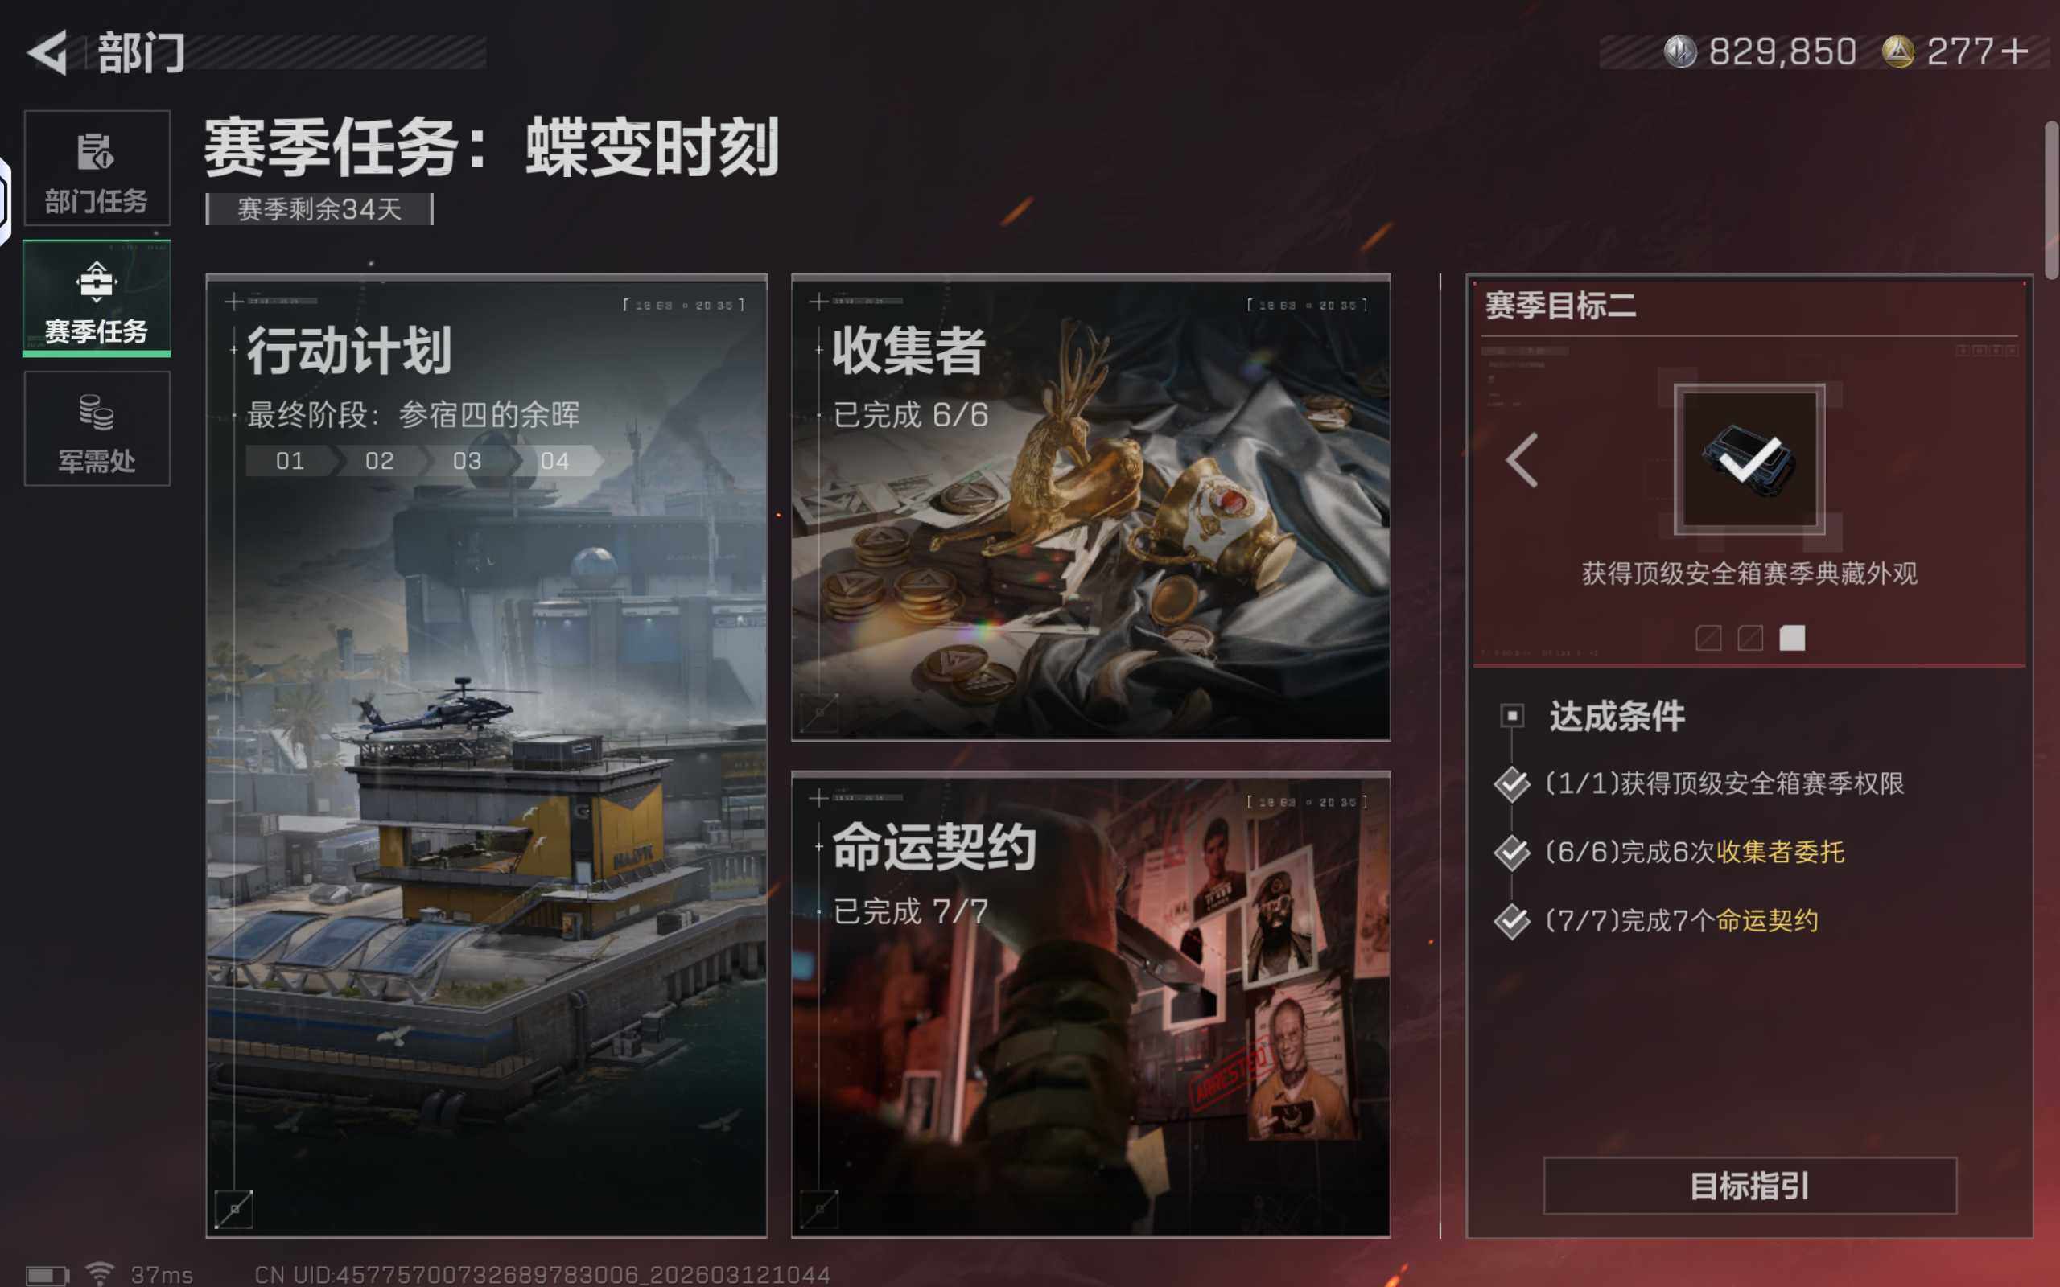Select the second goal page indicator square
This screenshot has width=2060, height=1287.
[1749, 638]
